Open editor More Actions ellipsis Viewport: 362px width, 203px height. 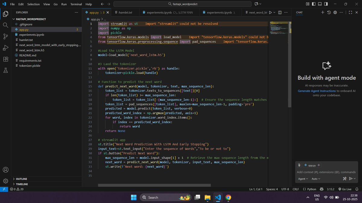click(286, 12)
